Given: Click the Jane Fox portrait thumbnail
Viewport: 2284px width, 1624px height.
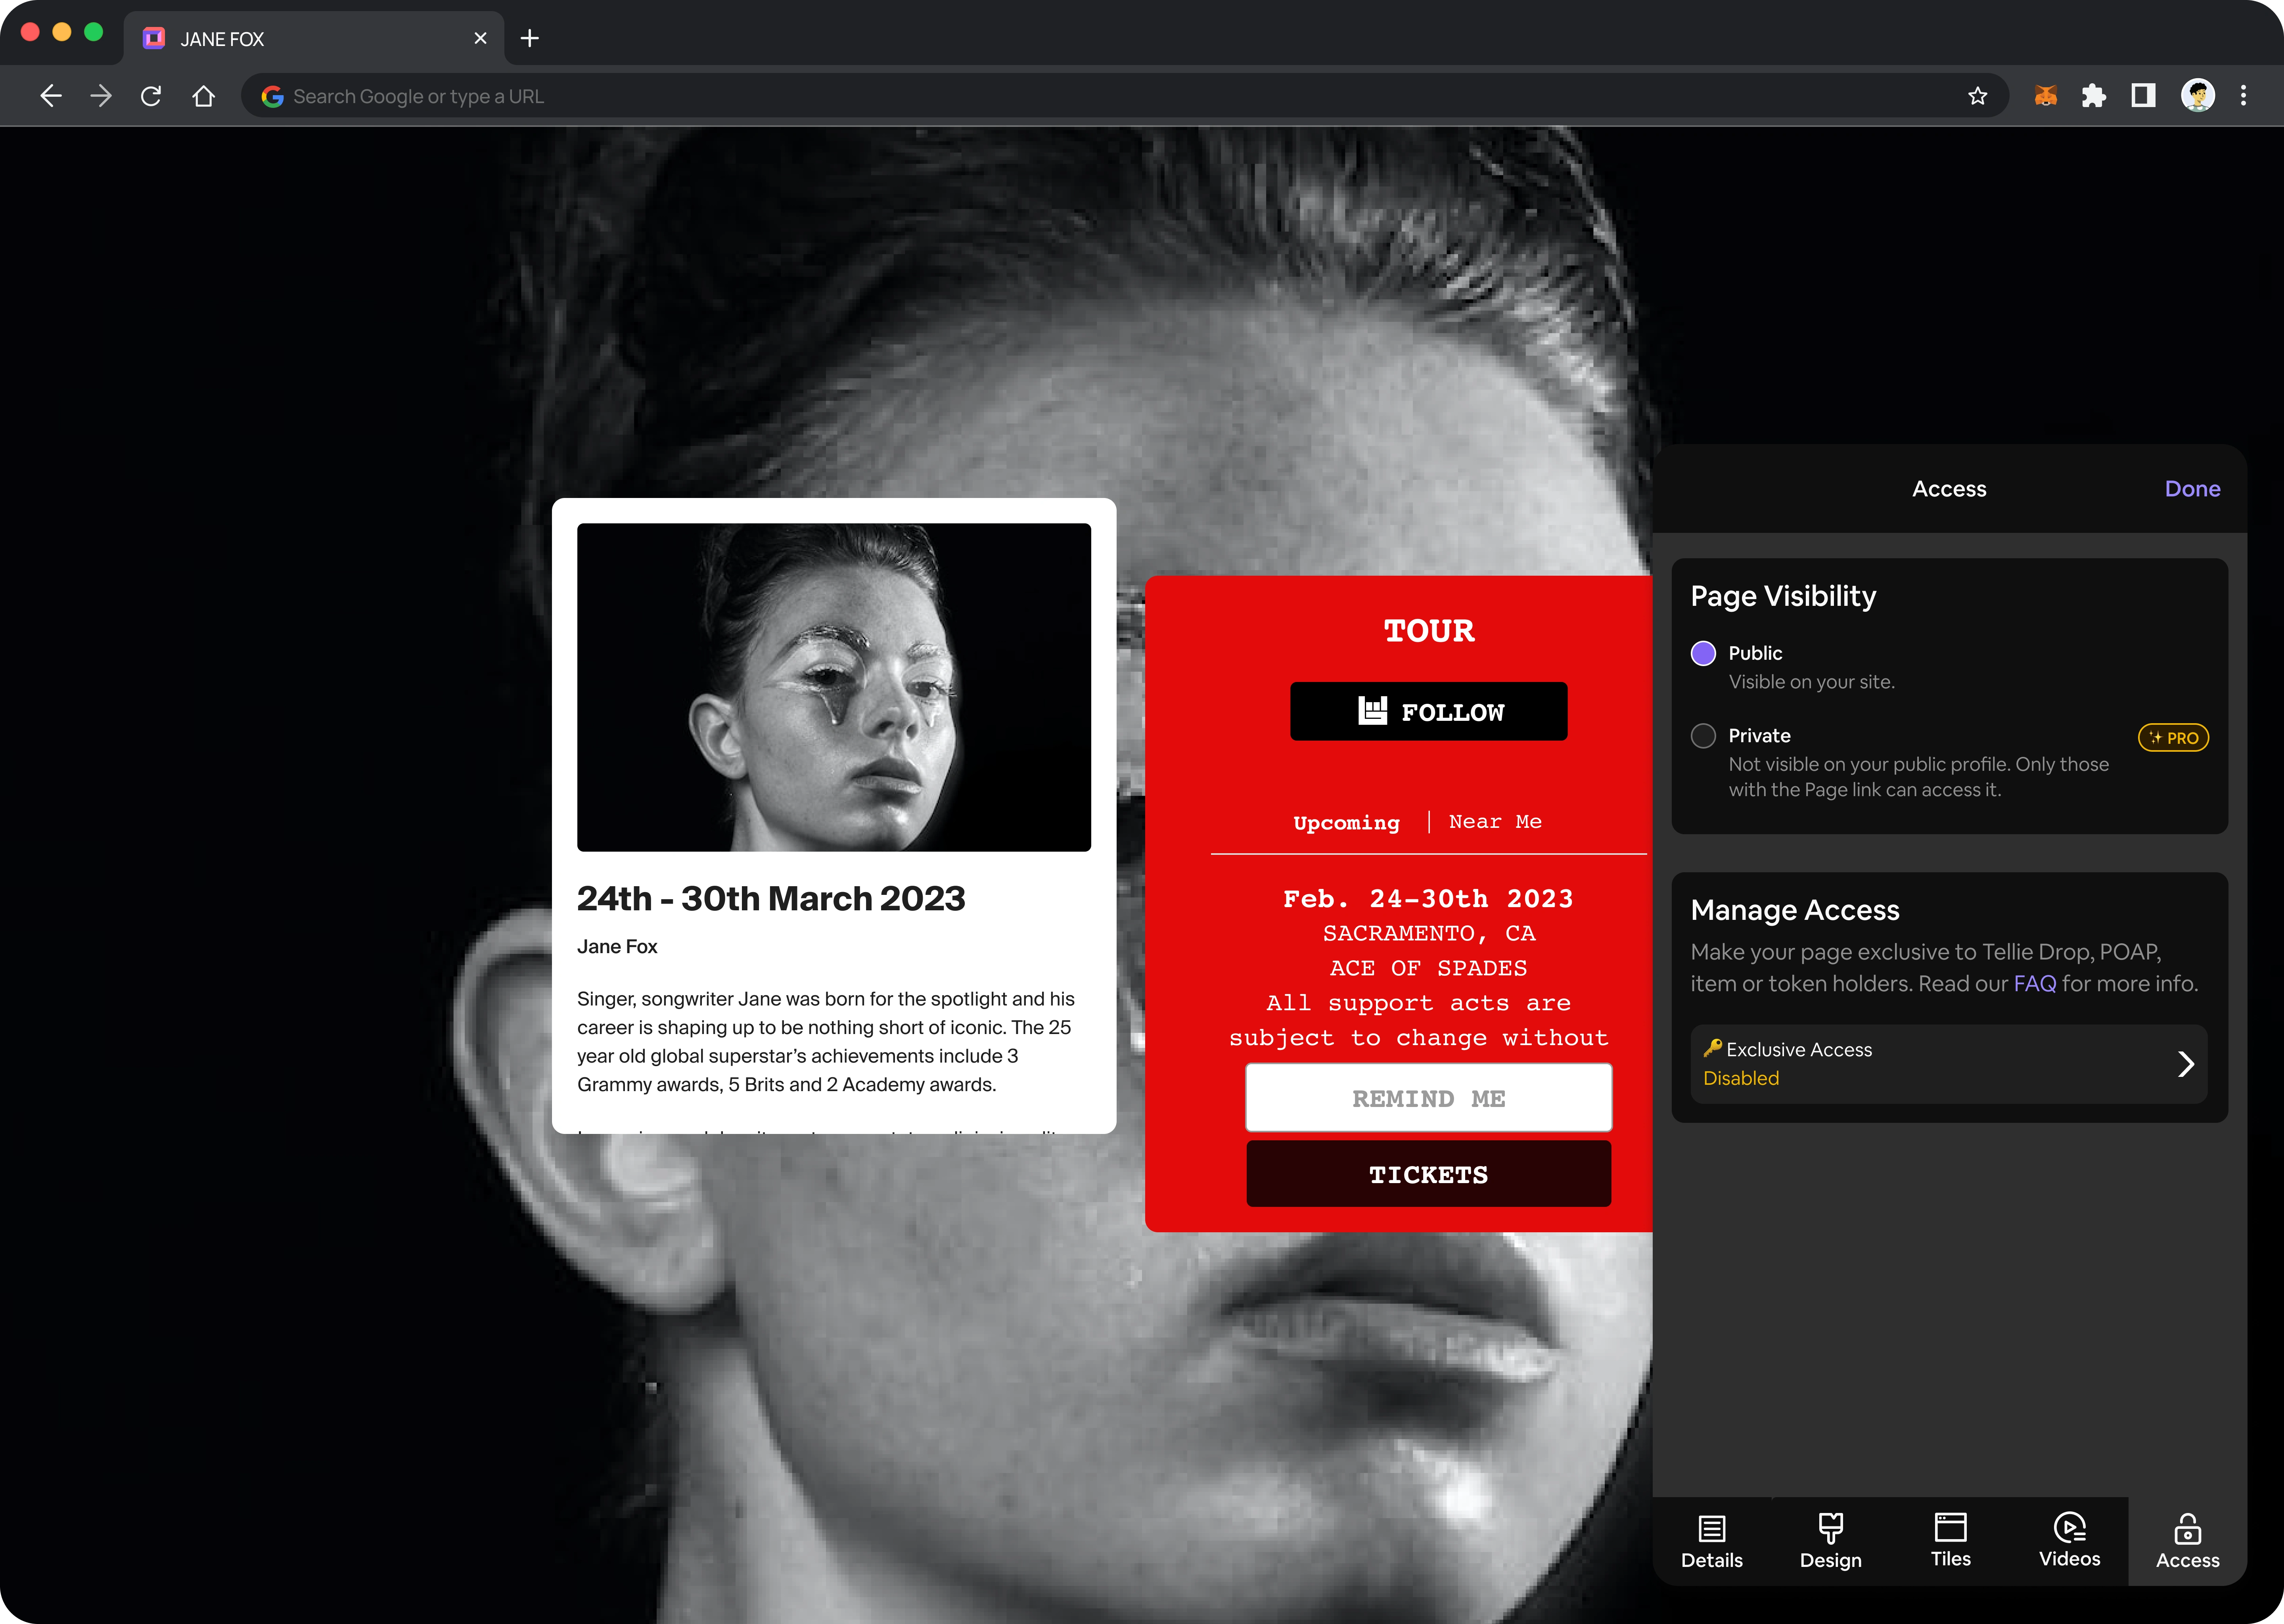Looking at the screenshot, I should pyautogui.click(x=833, y=687).
